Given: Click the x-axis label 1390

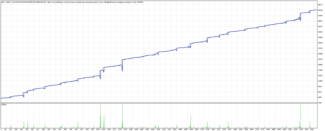Looking at the screenshot, I should [x=131, y=129].
